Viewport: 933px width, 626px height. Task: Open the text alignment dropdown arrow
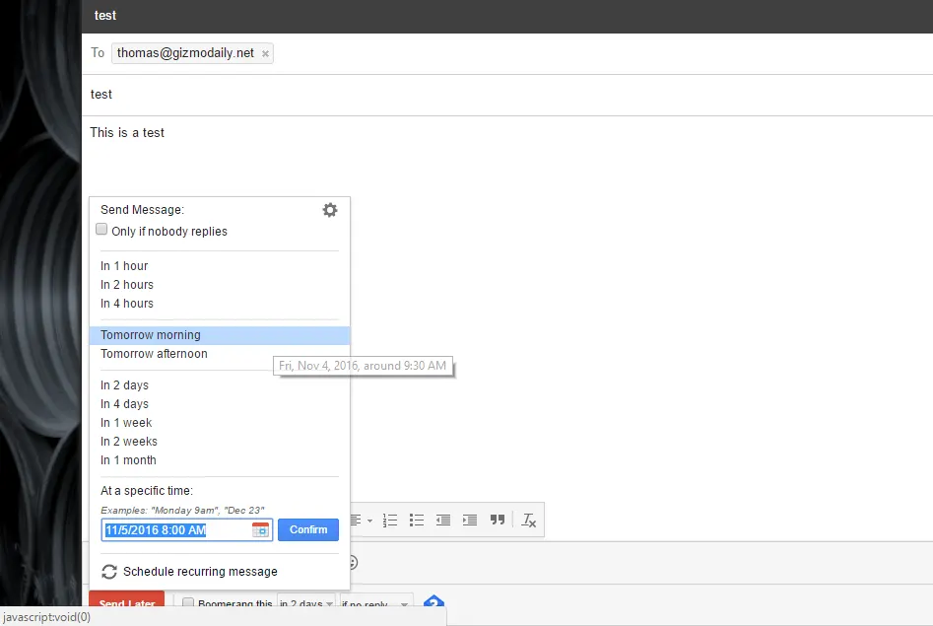tap(369, 521)
